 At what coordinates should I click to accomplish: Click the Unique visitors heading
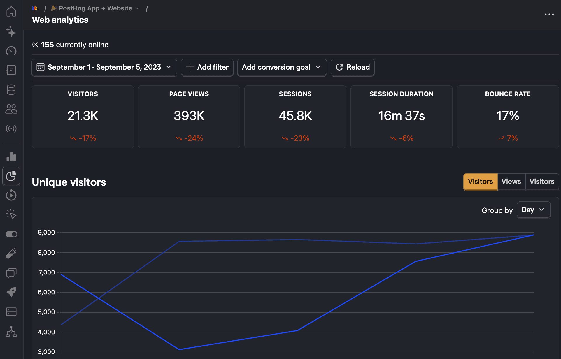(69, 182)
